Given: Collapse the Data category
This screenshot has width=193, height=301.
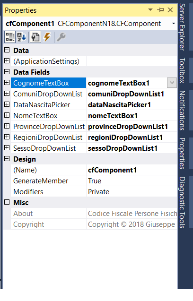Looking at the screenshot, I should [x=7, y=50].
